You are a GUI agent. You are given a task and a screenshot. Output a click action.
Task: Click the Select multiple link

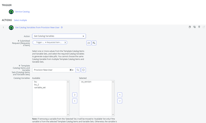click(20, 20)
